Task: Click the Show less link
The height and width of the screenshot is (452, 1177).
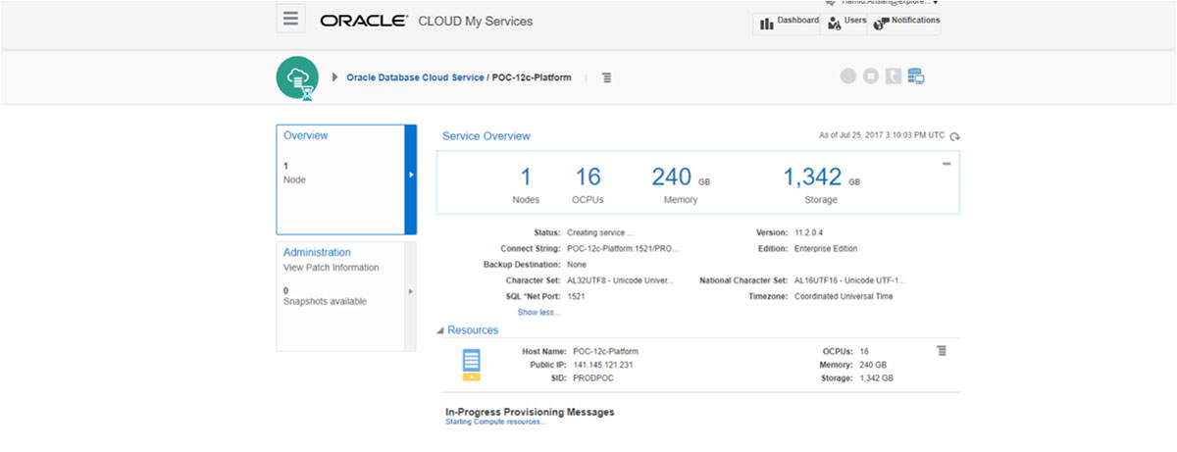Action: (539, 312)
